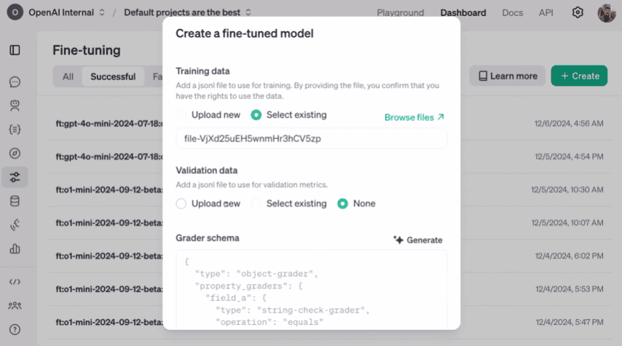
Task: Click Generate button for grader schema
Action: pos(417,240)
